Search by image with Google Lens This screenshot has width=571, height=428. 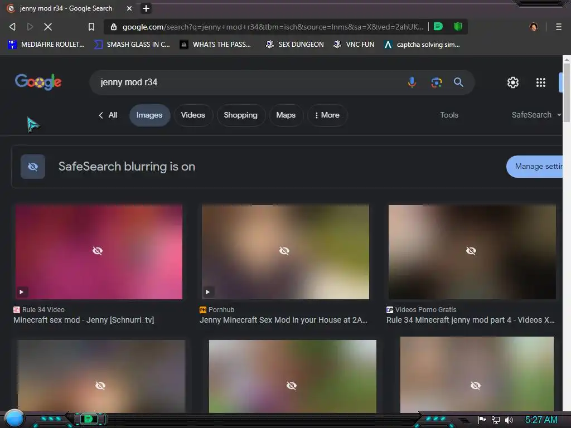[436, 82]
